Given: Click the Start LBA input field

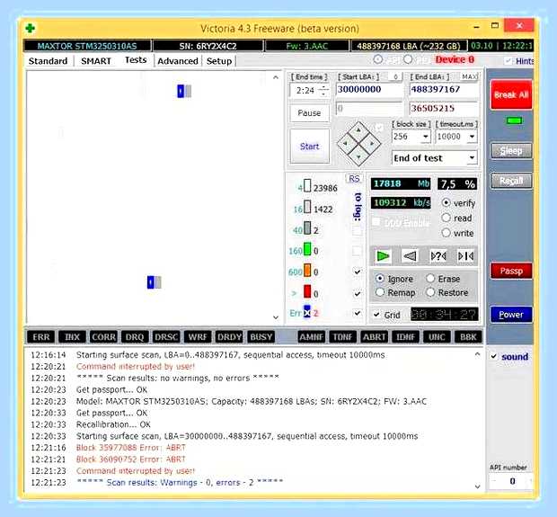Looking at the screenshot, I should (x=369, y=90).
